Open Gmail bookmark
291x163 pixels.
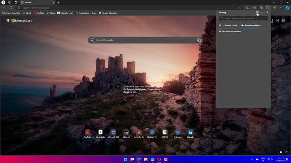click(27, 13)
